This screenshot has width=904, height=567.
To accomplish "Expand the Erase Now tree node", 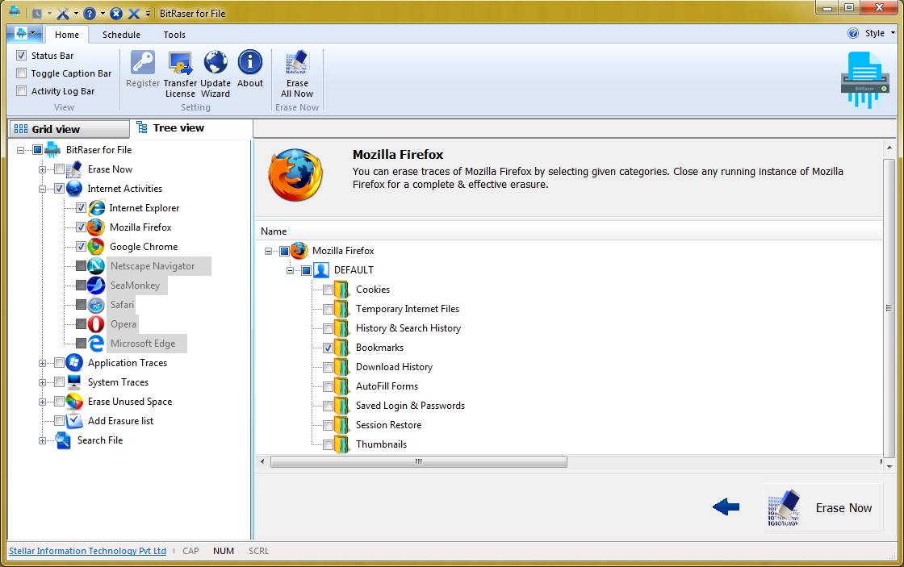I will tap(42, 169).
